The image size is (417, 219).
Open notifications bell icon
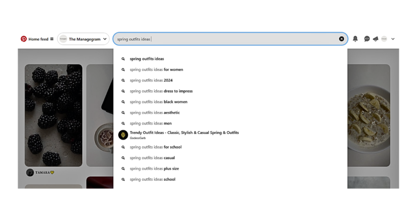click(355, 39)
